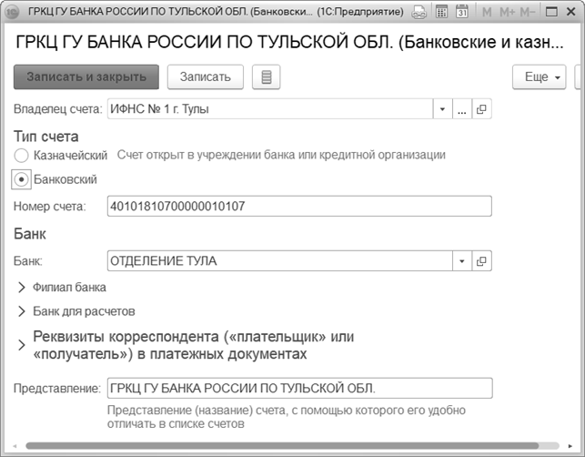
Task: Click the scrollbar left arrow
Action: click(x=15, y=446)
